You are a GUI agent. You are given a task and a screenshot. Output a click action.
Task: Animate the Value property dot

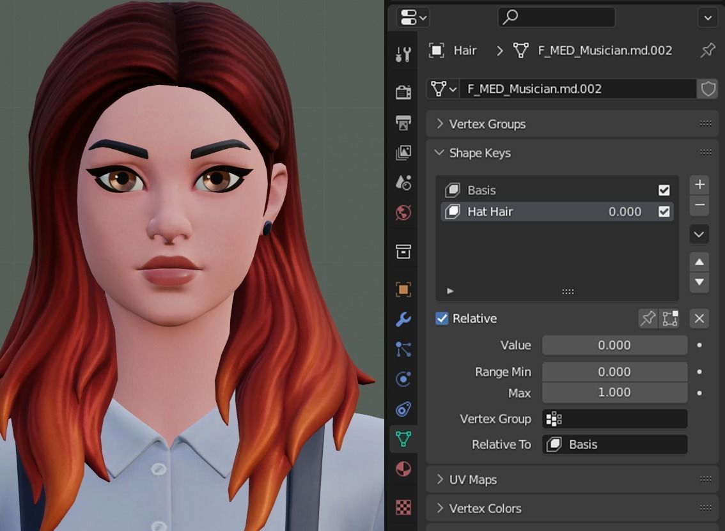coord(699,345)
